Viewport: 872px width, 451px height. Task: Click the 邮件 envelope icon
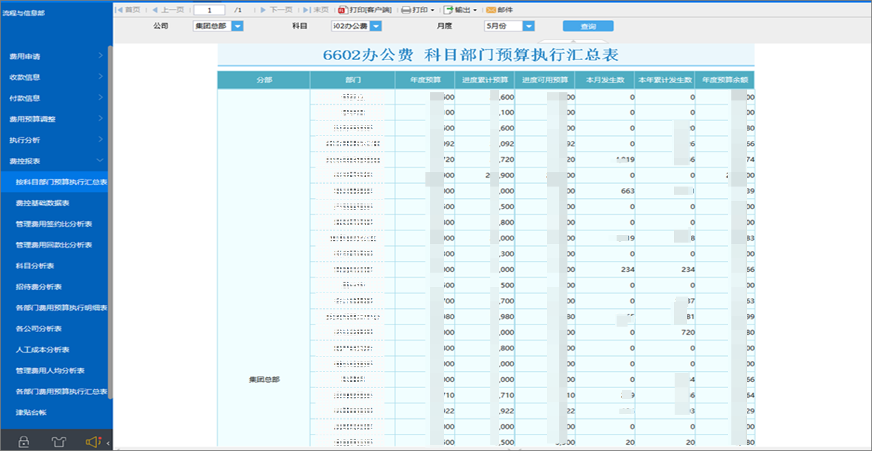tap(490, 10)
